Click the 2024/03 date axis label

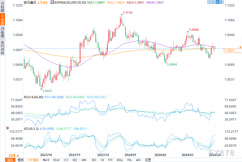(x=187, y=155)
